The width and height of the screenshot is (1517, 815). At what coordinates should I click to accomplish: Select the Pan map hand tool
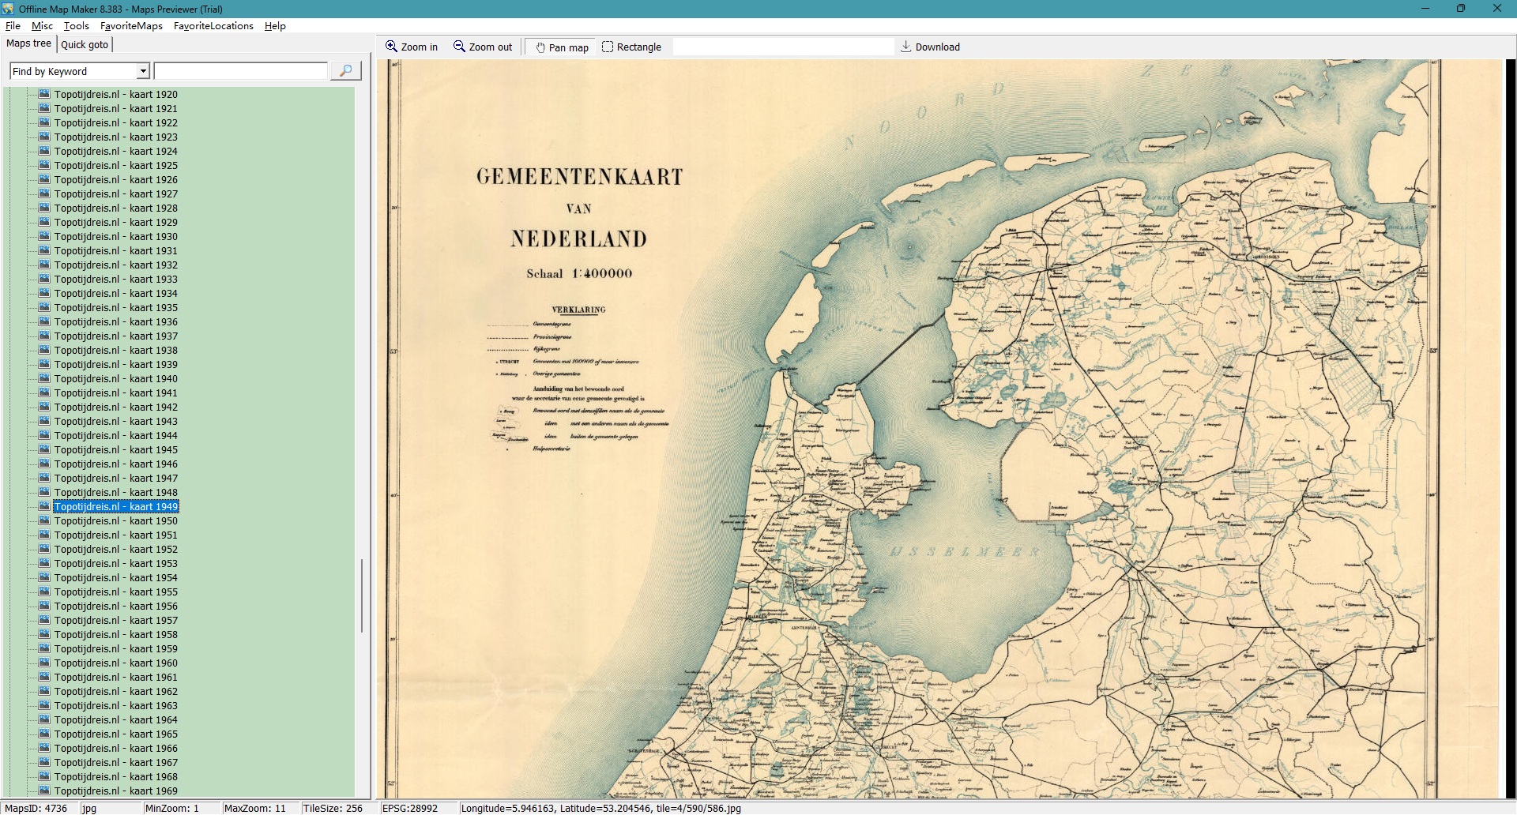tap(540, 47)
